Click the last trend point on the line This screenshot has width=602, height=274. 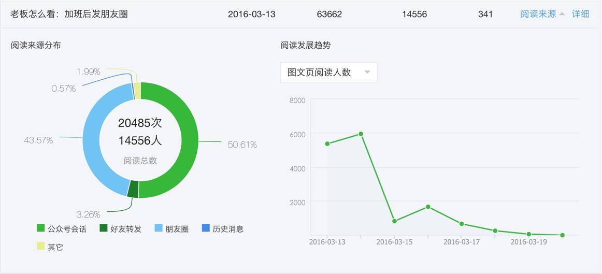point(562,235)
